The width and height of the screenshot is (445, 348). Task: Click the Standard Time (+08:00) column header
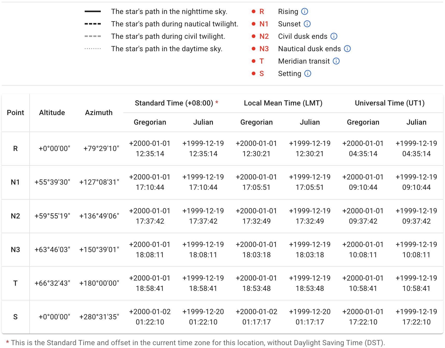[174, 103]
